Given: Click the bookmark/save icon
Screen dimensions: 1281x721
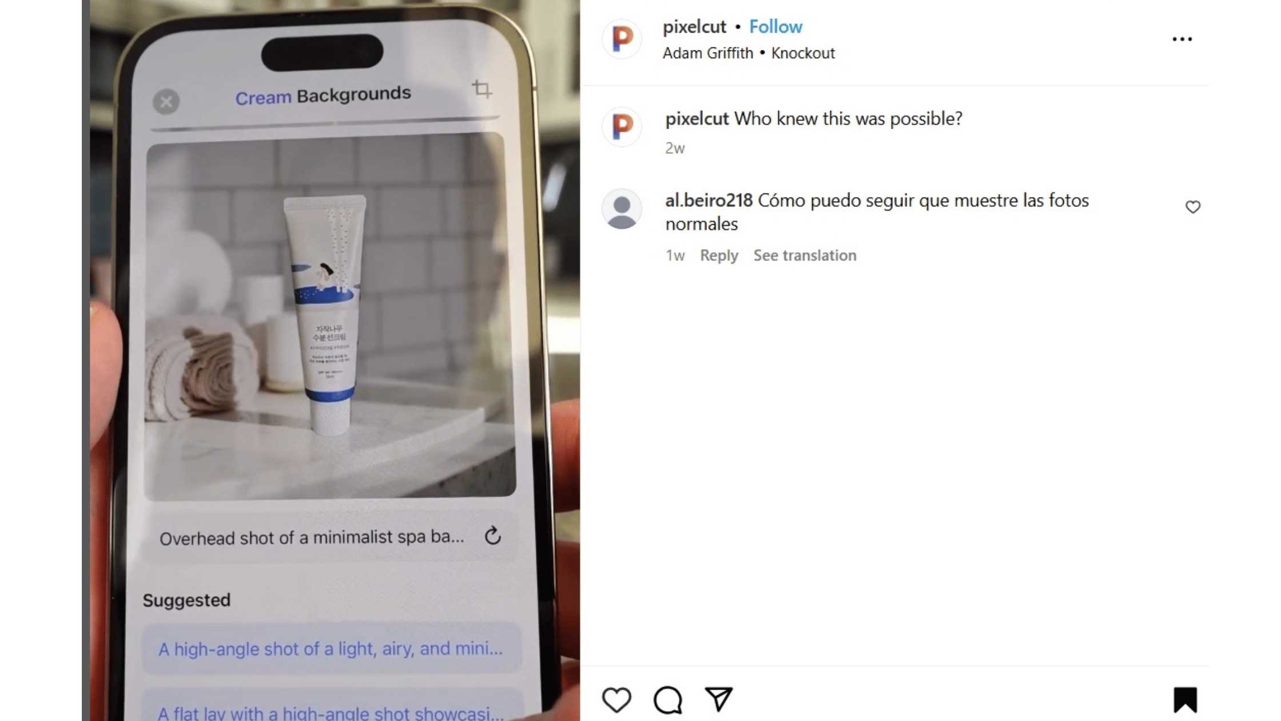Looking at the screenshot, I should (1185, 700).
